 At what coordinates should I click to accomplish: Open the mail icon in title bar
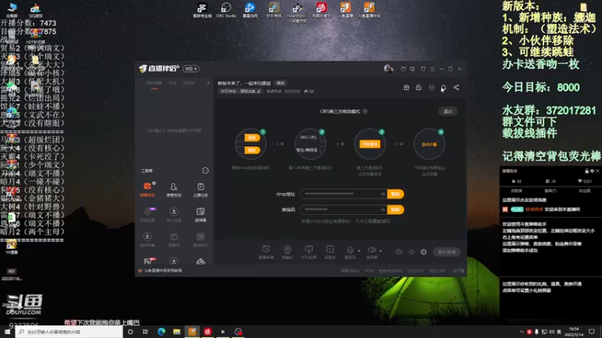(403, 69)
